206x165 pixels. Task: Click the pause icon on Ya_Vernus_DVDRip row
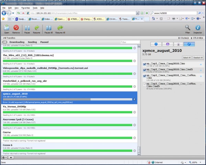(x=135, y=112)
